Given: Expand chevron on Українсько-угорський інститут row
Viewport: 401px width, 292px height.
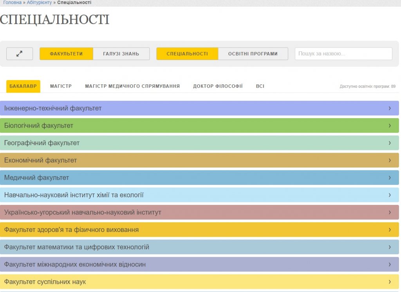Looking at the screenshot, I should (390, 212).
